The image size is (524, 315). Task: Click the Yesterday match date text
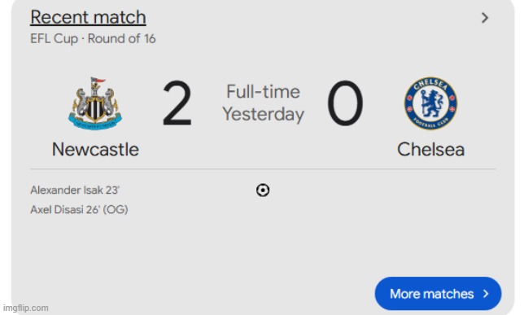pos(264,115)
